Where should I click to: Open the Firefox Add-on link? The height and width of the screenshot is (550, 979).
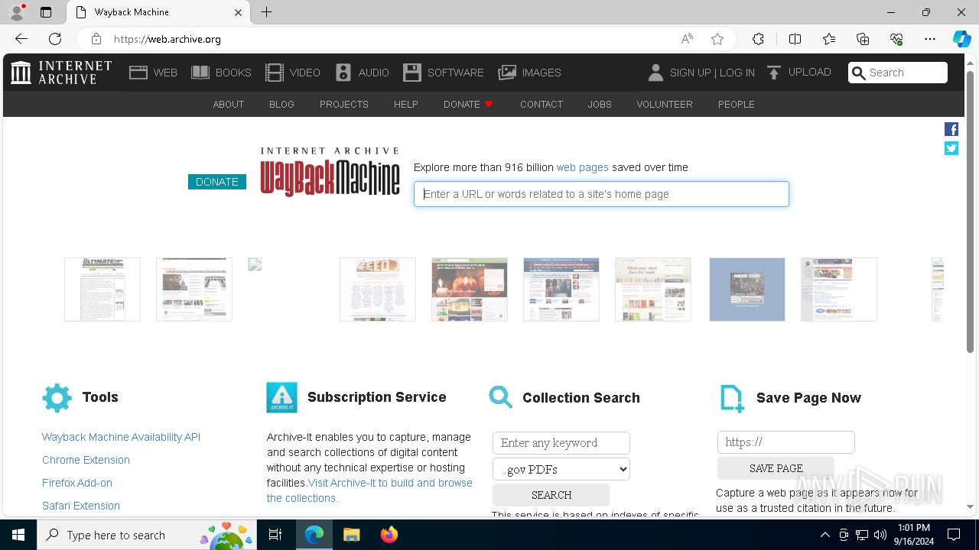(x=77, y=483)
